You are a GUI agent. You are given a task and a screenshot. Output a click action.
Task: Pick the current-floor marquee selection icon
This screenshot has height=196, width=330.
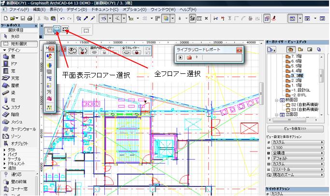tap(57, 30)
